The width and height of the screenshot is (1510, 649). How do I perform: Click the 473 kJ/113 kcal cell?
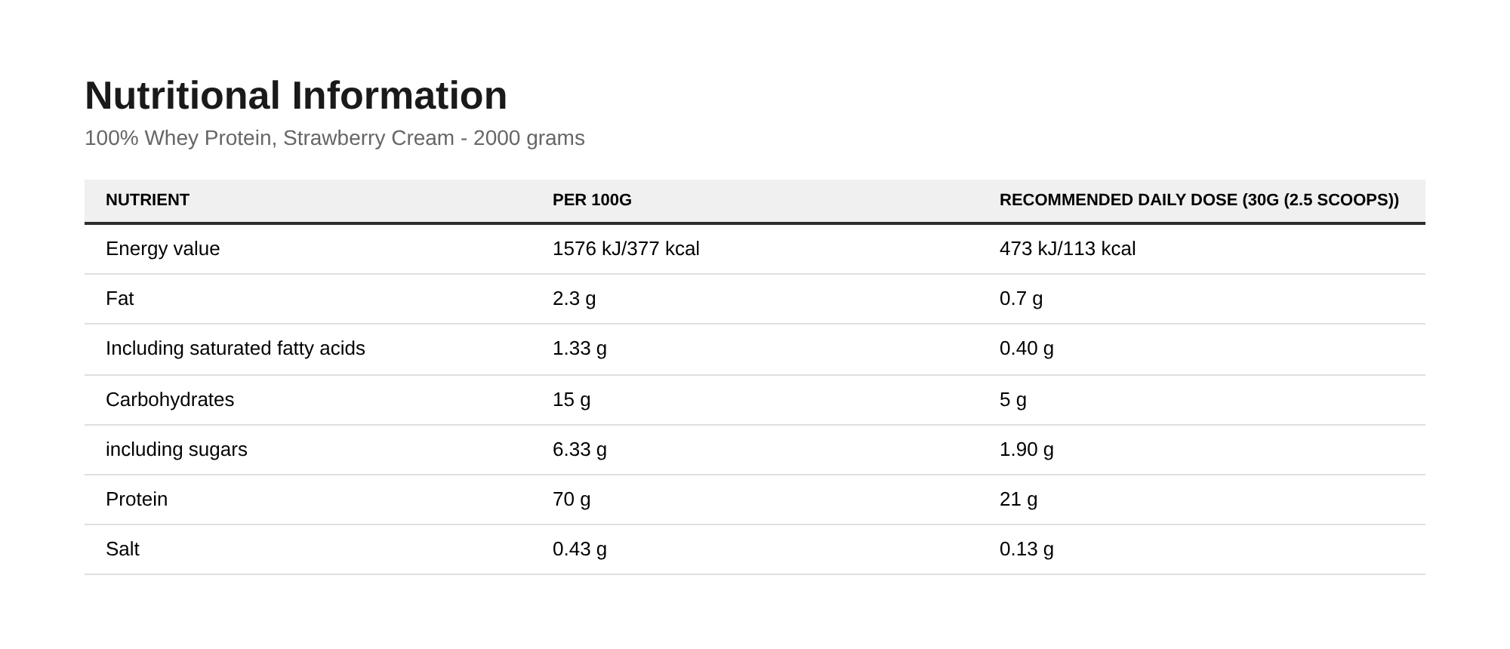(1068, 248)
